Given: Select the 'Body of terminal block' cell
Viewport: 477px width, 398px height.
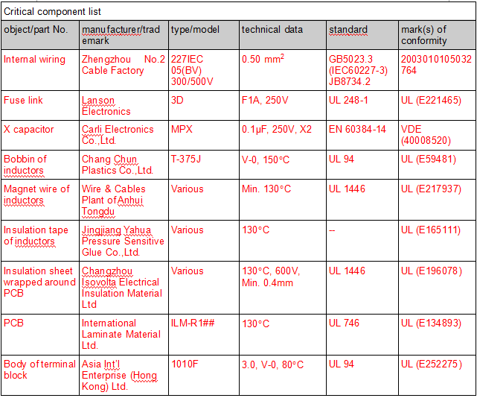Looking at the screenshot, I should (40, 375).
